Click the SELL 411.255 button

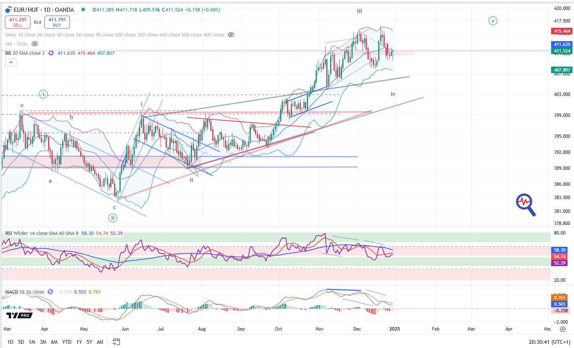pyautogui.click(x=17, y=21)
